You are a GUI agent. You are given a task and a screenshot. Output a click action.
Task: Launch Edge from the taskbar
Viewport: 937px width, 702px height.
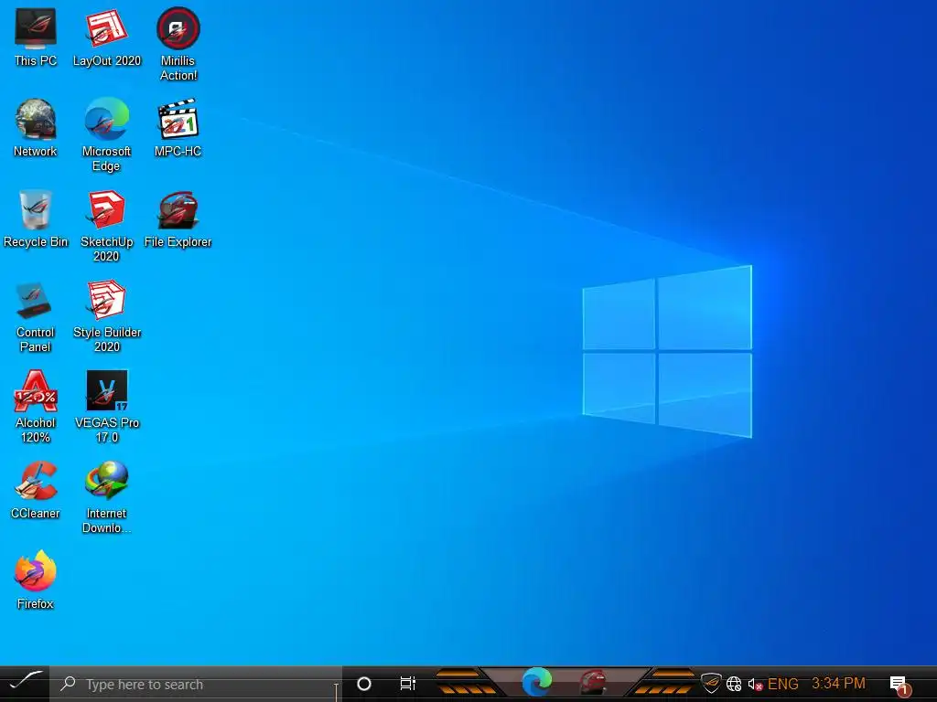[536, 682]
